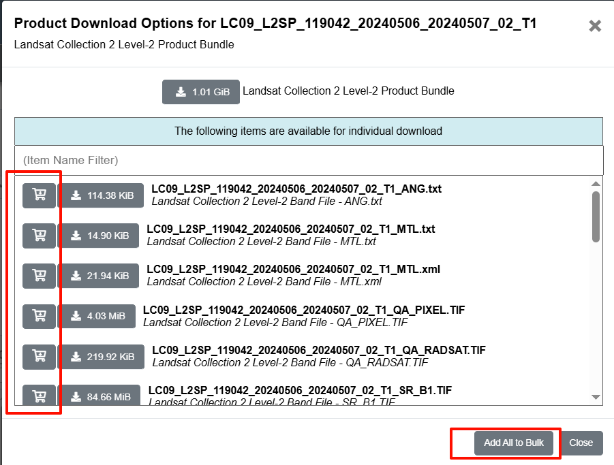Select the file name ending in T1_SR_B1.TIF

click(300, 390)
